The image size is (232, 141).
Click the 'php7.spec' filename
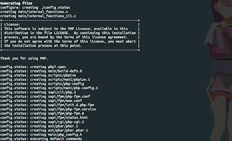click(x=57, y=67)
